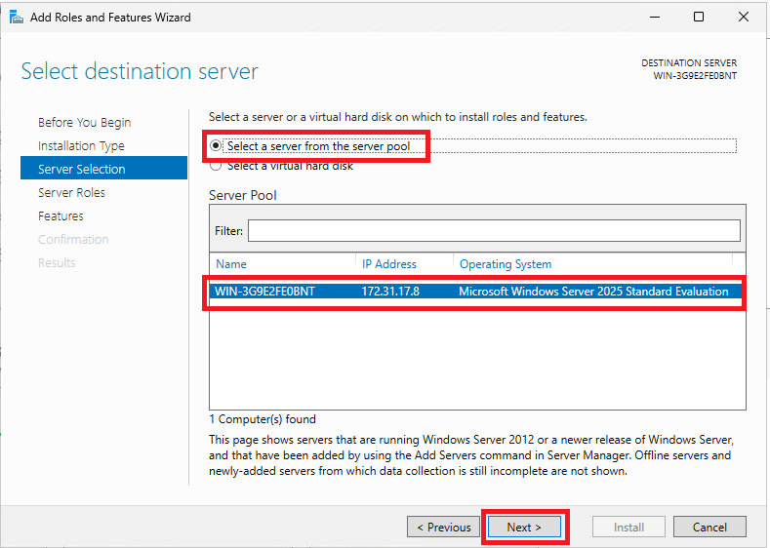Viewport: 770px width, 548px height.
Task: Sort servers by IP Address column
Action: pos(389,264)
